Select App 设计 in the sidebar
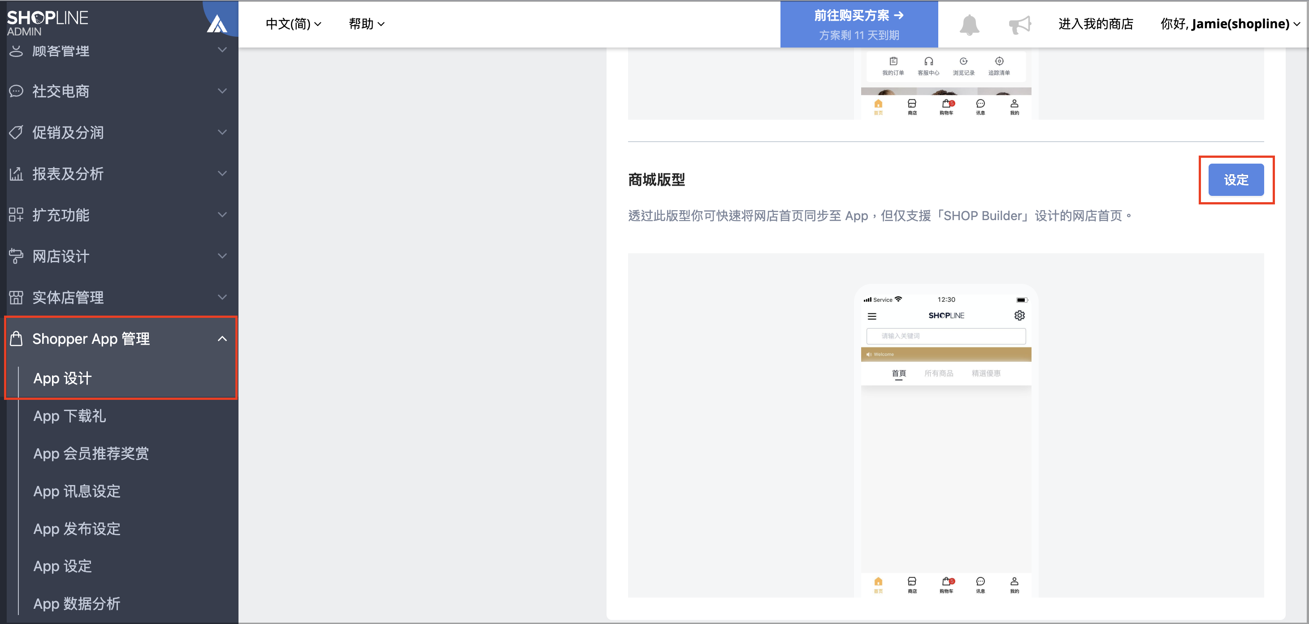 (62, 378)
